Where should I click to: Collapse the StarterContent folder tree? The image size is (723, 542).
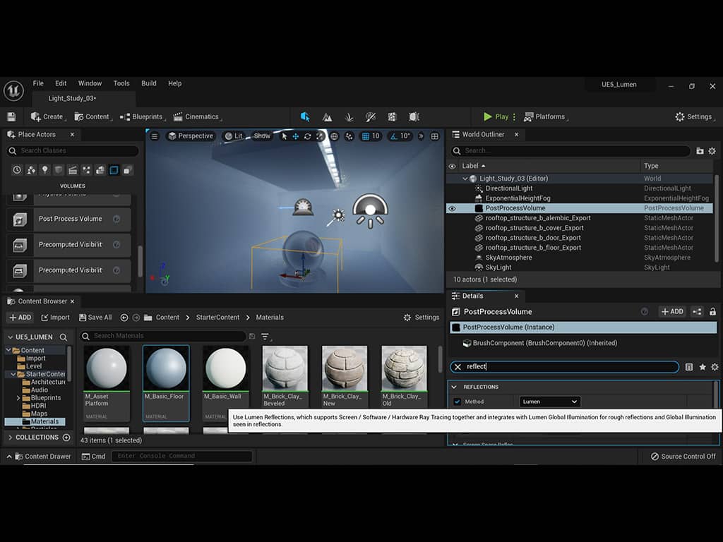coord(13,374)
